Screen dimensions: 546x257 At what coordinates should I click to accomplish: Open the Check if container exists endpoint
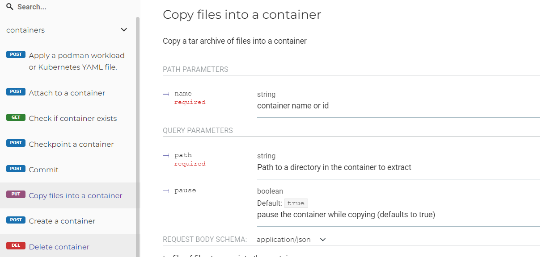click(x=72, y=118)
